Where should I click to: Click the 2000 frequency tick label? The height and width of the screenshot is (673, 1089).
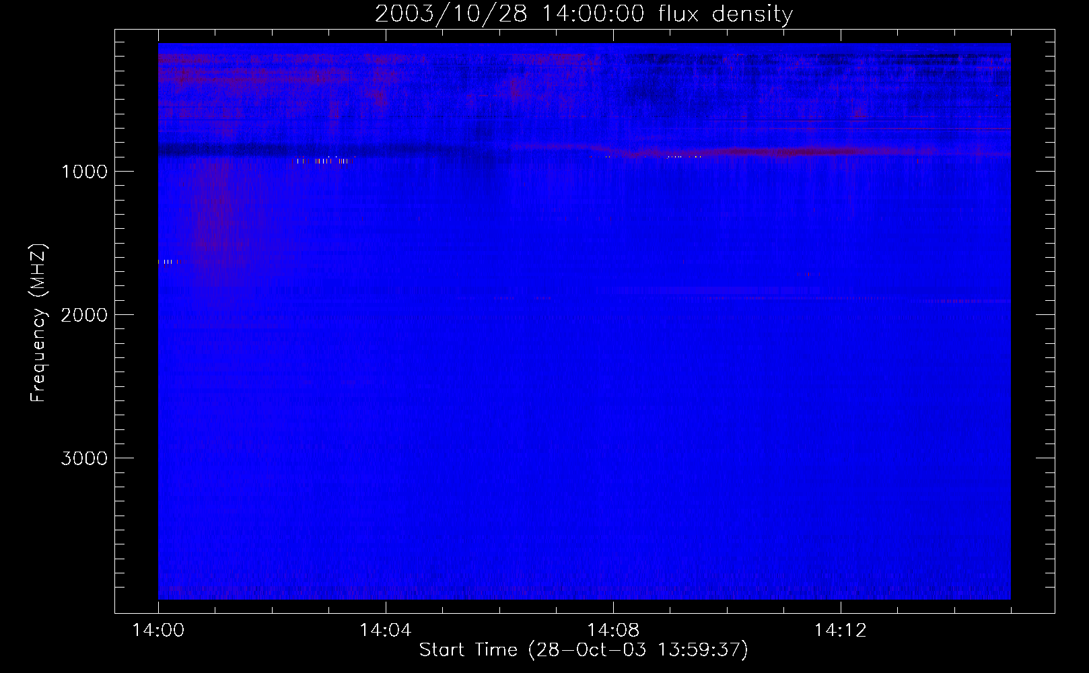click(x=84, y=315)
